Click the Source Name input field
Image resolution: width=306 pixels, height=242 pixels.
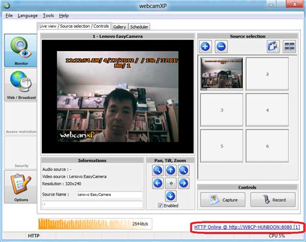tap(110, 194)
